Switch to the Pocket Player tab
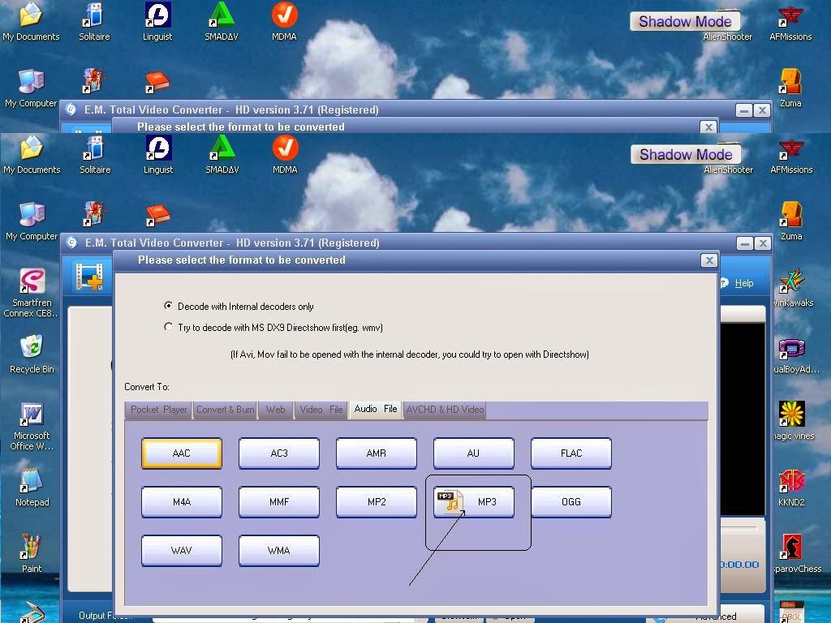This screenshot has width=831, height=623. tap(158, 410)
